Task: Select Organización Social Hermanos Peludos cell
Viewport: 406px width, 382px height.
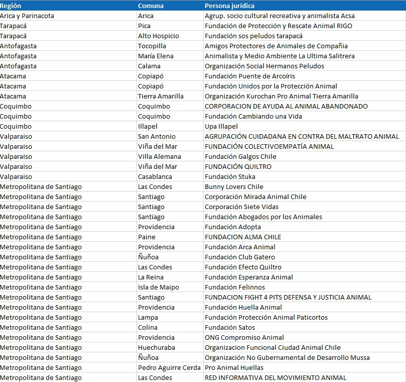Action: 305,66
